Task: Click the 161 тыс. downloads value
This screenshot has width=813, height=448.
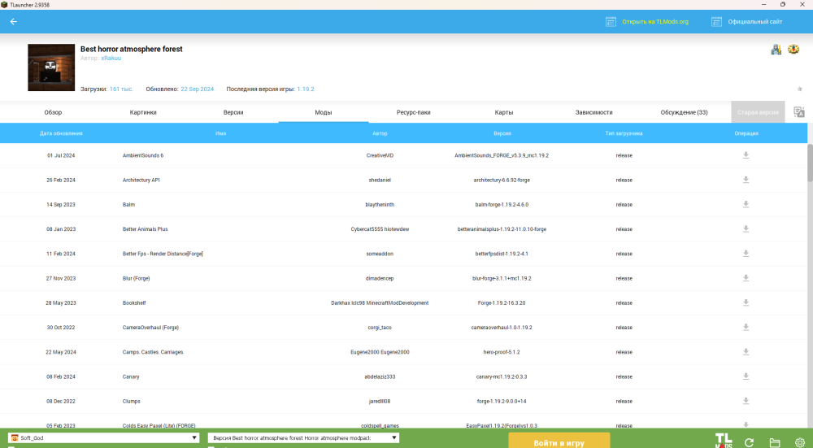Action: coord(121,89)
